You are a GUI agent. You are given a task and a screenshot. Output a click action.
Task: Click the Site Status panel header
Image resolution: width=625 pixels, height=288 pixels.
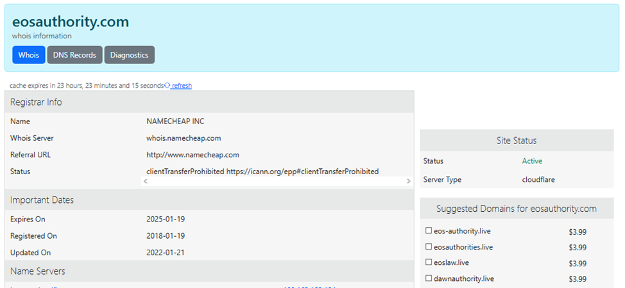click(x=517, y=140)
